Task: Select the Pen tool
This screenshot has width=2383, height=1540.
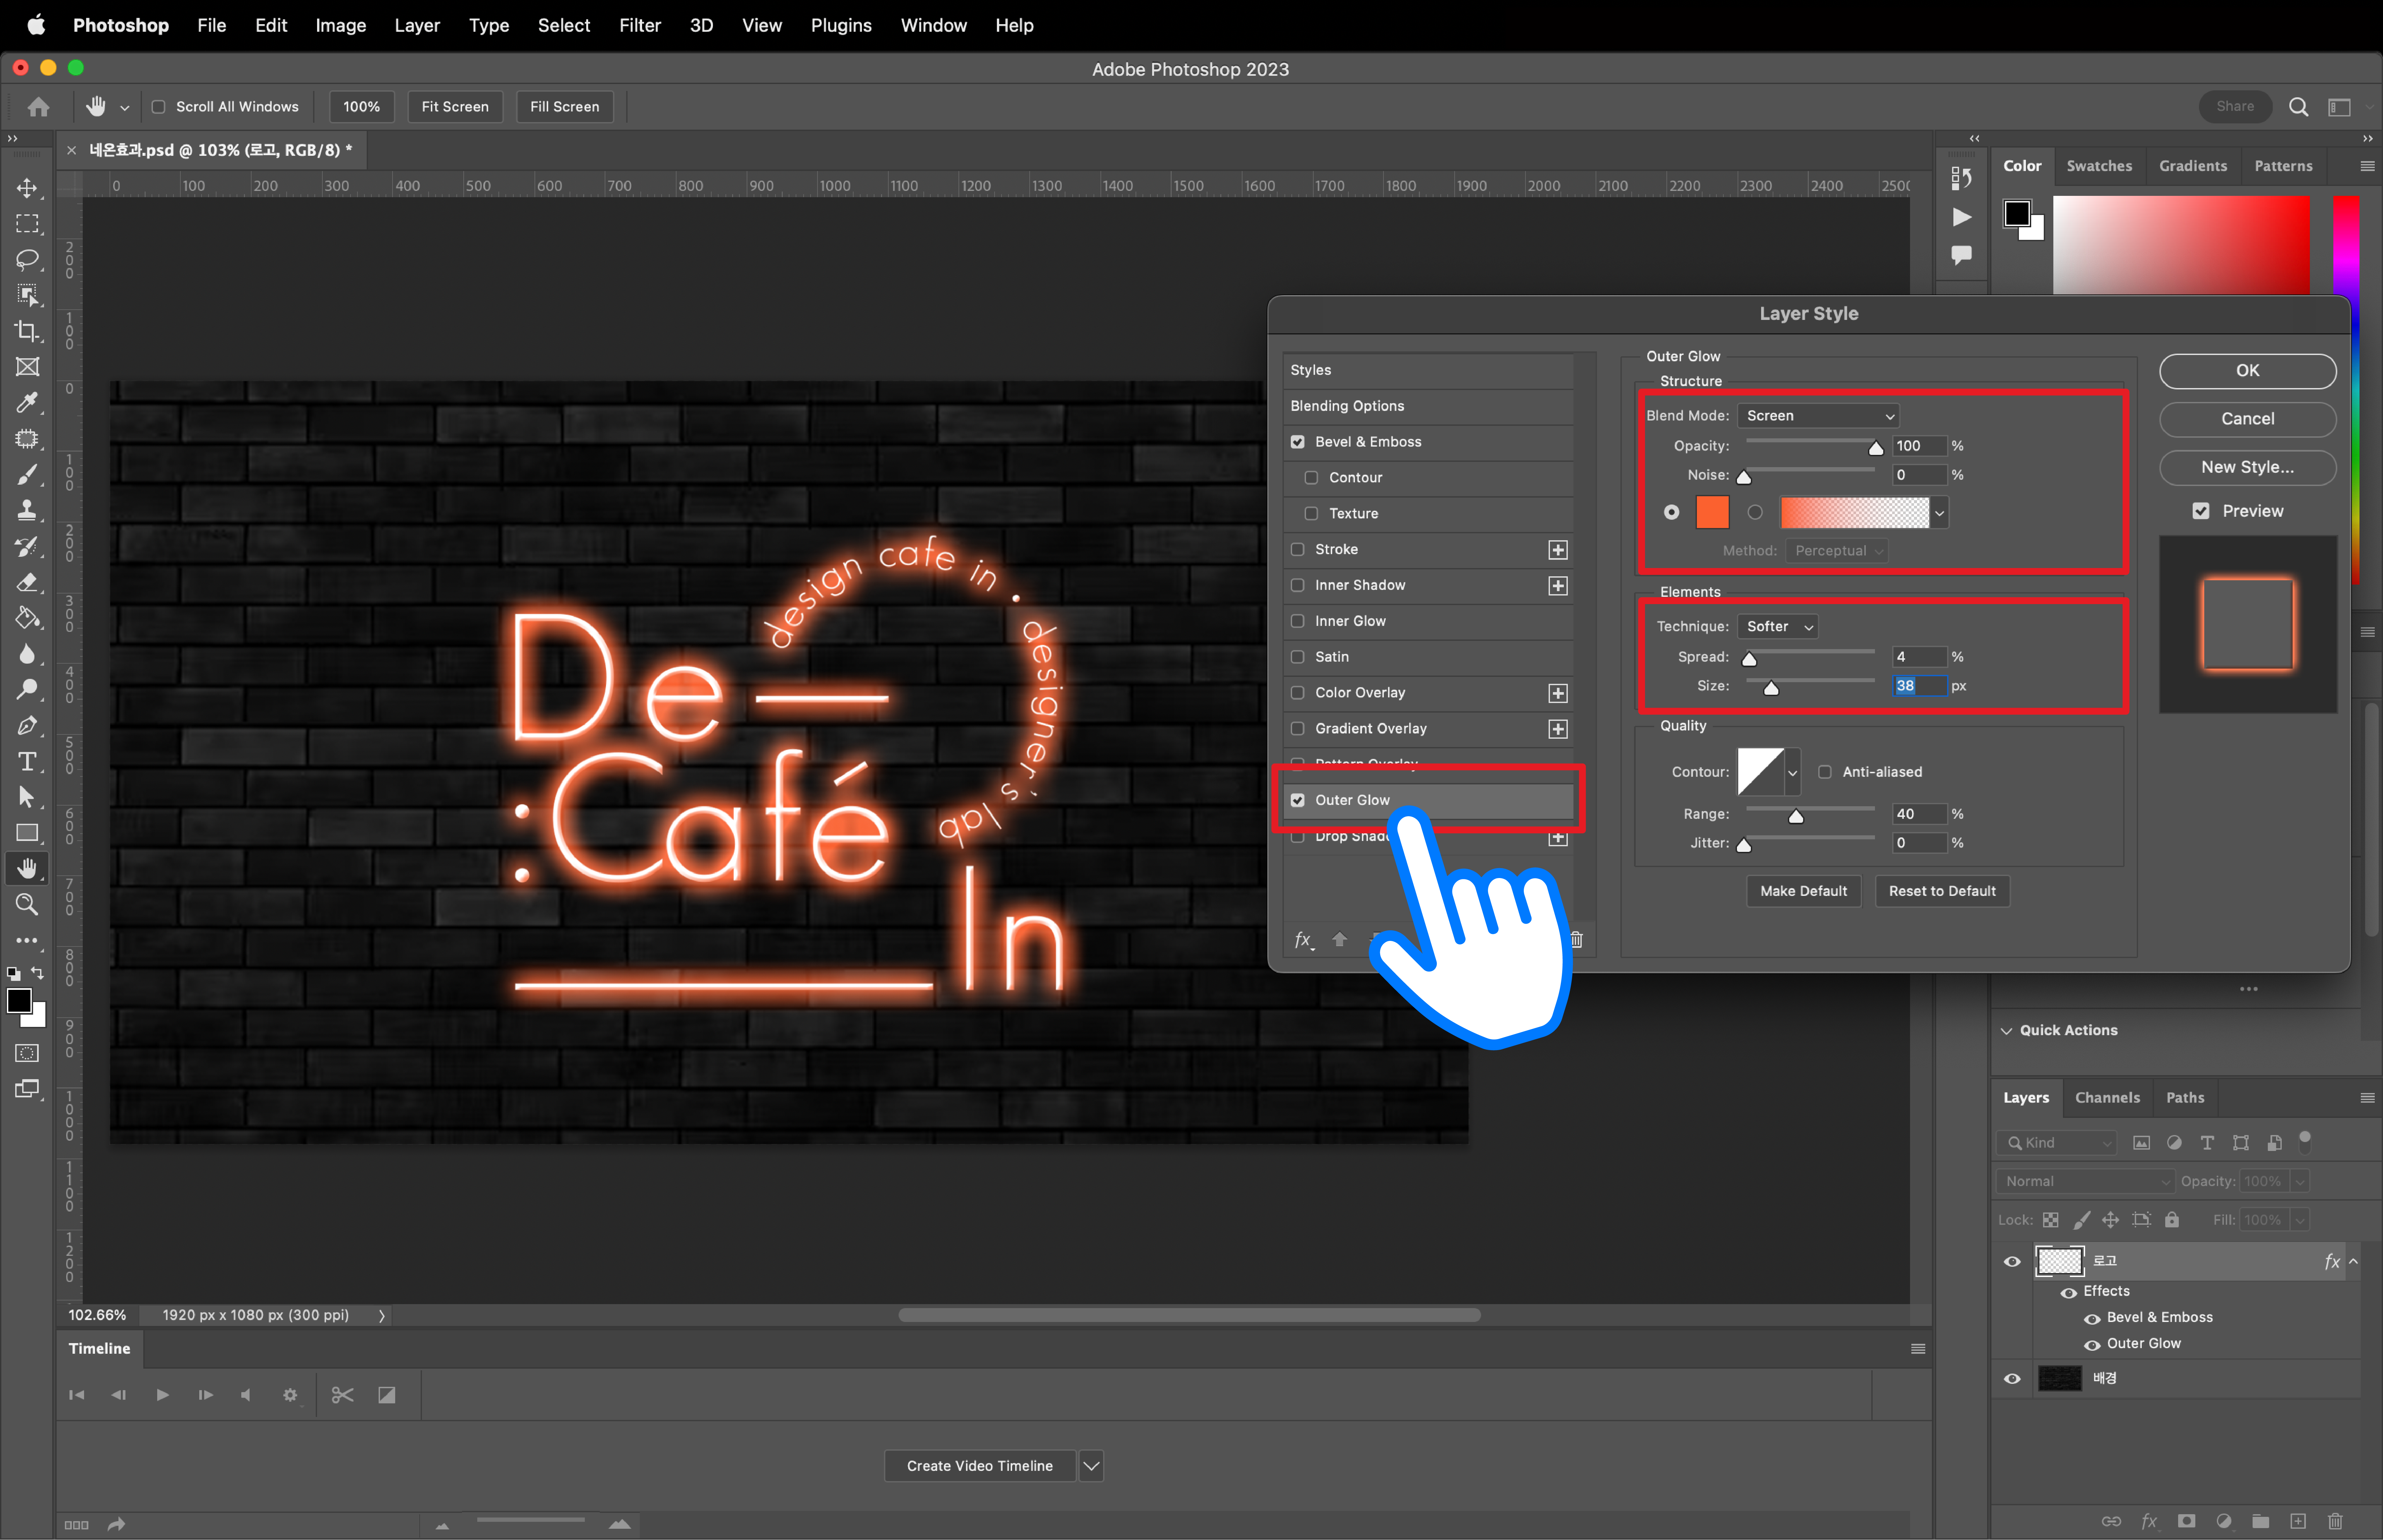Action: tap(27, 726)
